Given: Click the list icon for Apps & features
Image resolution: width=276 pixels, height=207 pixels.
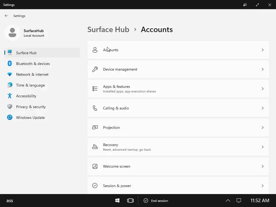Looking at the screenshot, I should (x=95, y=88).
